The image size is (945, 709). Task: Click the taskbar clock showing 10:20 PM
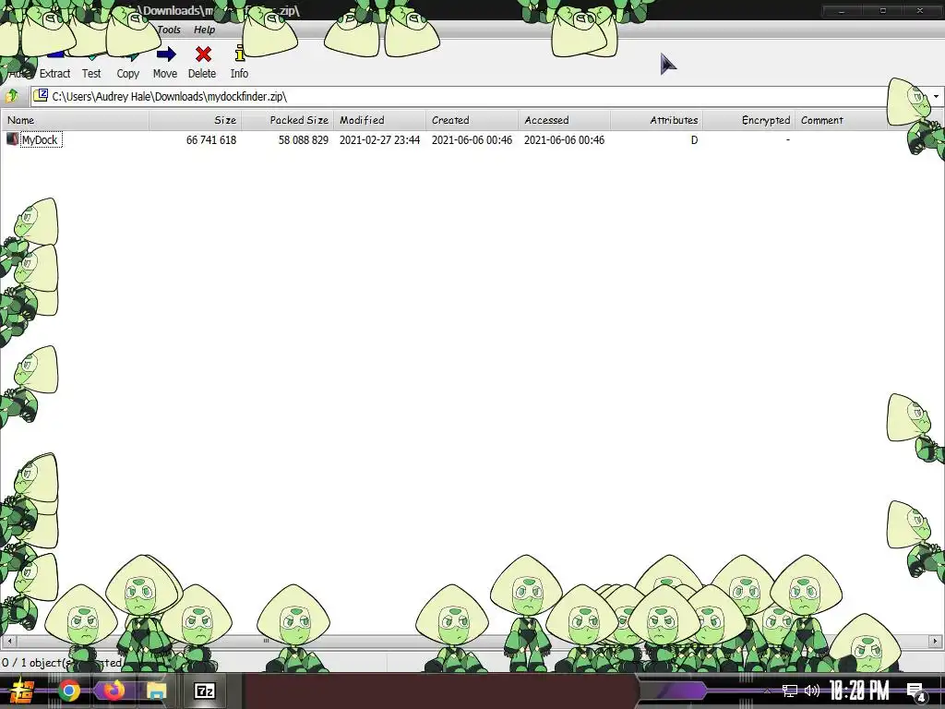859,691
